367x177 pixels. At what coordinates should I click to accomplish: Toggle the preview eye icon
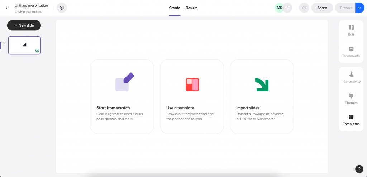point(304,8)
